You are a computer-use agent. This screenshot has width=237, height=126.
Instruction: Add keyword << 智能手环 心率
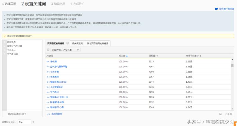55,107
